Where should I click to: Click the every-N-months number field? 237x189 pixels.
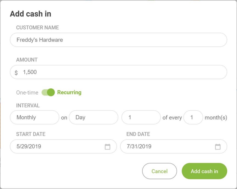point(193,117)
